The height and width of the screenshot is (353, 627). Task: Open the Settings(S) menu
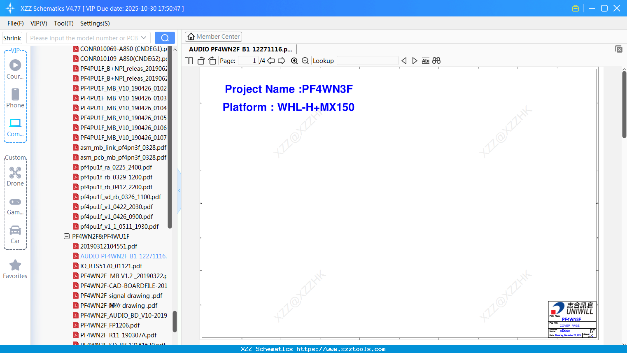(95, 23)
